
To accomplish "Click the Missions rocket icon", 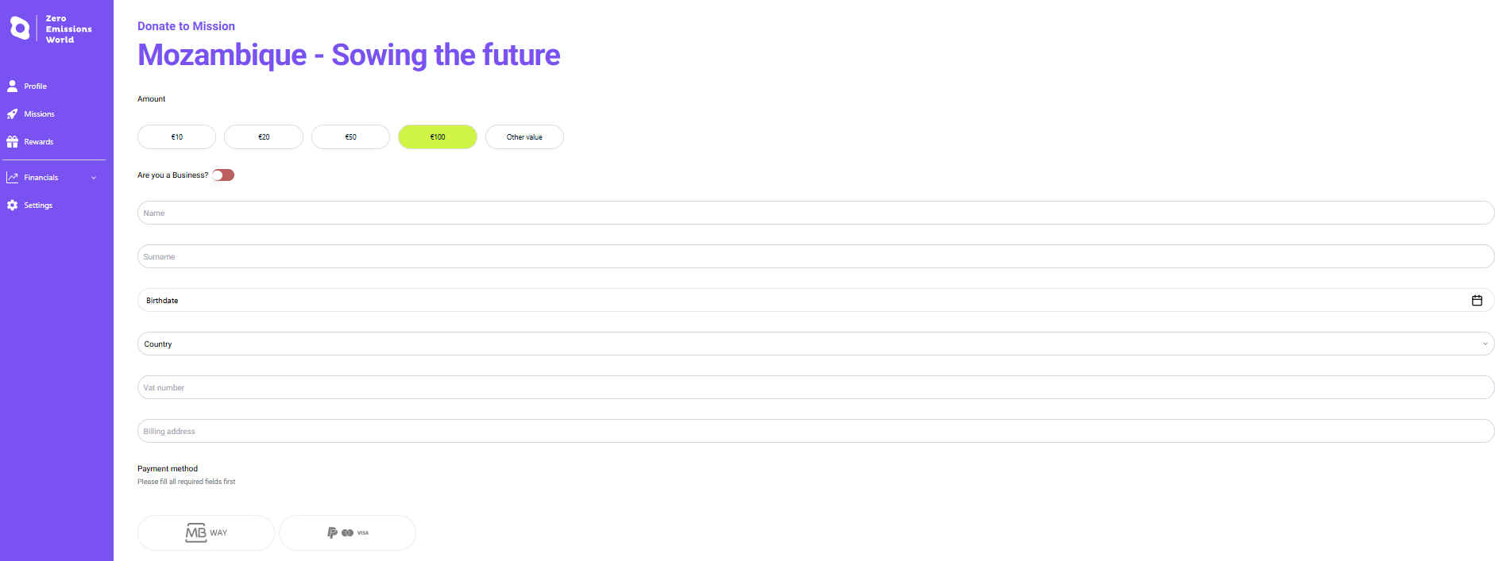I will 12,114.
